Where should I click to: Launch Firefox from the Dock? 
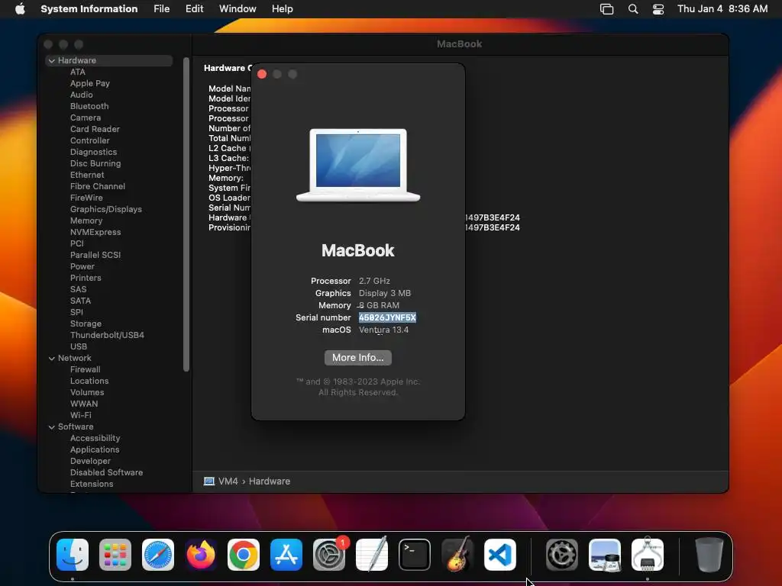click(201, 555)
